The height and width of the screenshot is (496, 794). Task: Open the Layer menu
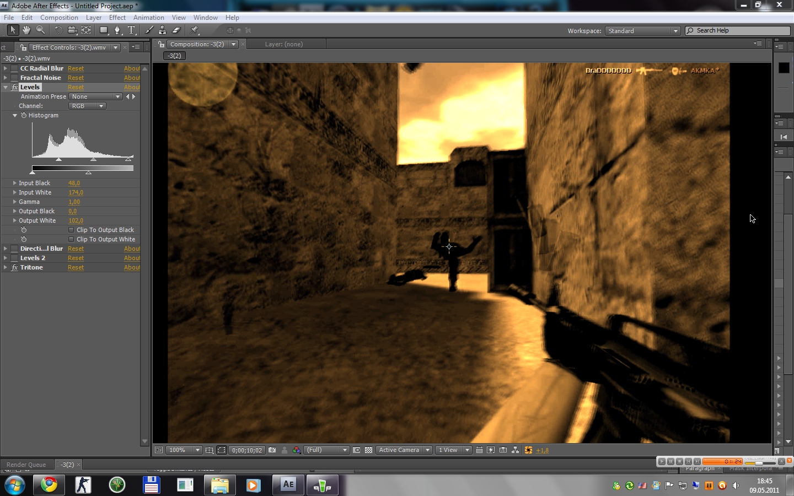pyautogui.click(x=94, y=18)
